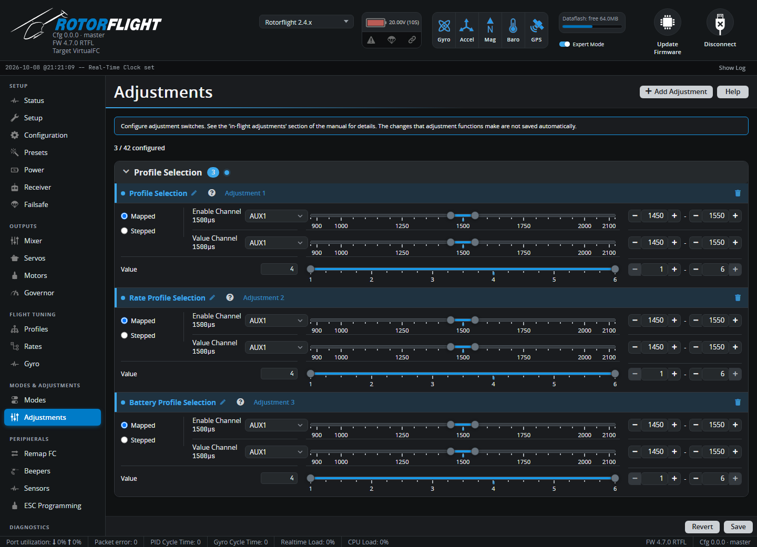
Task: Click the Add Adjustment button
Action: (x=676, y=91)
